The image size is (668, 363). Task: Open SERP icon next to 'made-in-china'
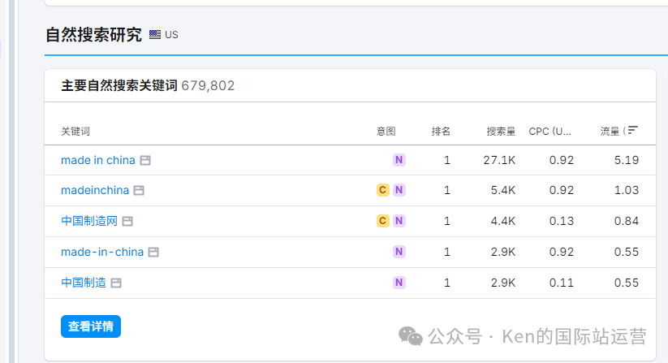[153, 253]
